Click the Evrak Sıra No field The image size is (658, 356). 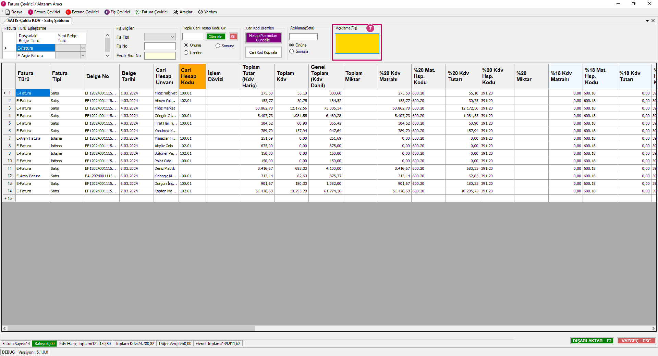(x=160, y=56)
